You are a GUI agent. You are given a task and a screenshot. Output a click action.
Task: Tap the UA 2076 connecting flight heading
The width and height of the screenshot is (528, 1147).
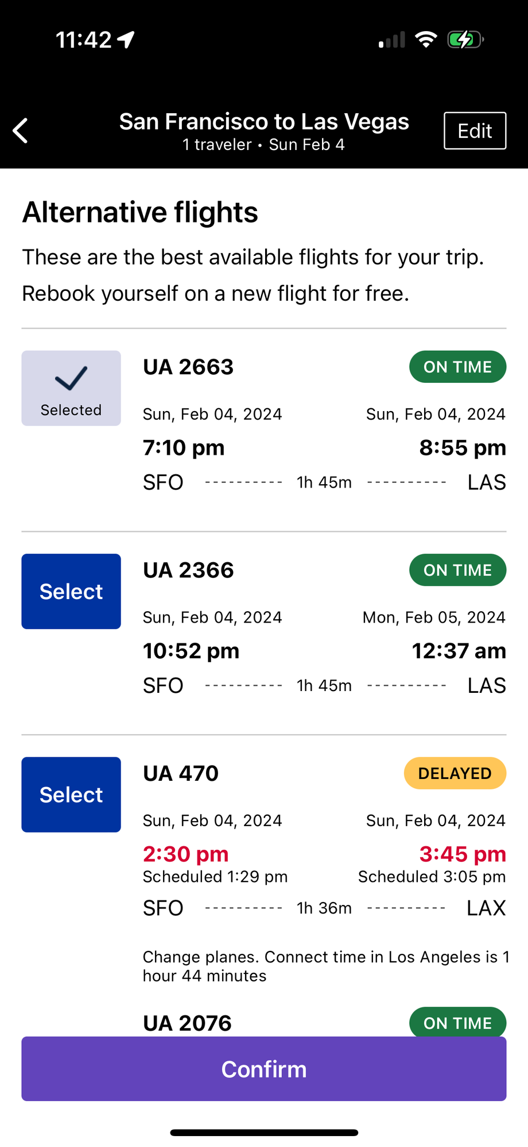(187, 1023)
